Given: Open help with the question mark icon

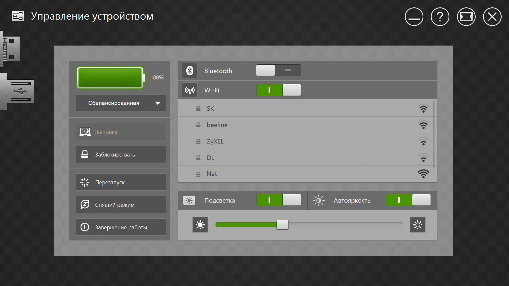Looking at the screenshot, I should (440, 17).
